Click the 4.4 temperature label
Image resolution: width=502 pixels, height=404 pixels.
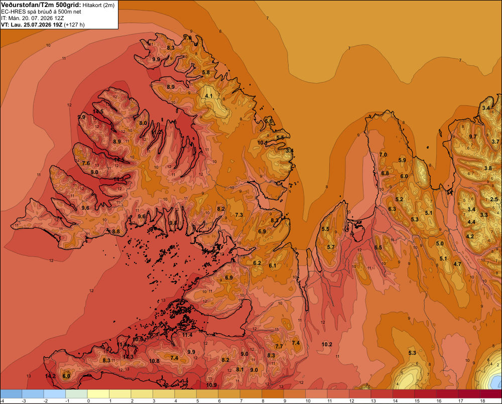point(471,222)
